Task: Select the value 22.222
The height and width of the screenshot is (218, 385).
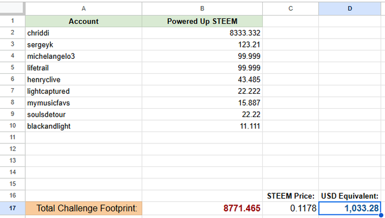Action: point(202,91)
